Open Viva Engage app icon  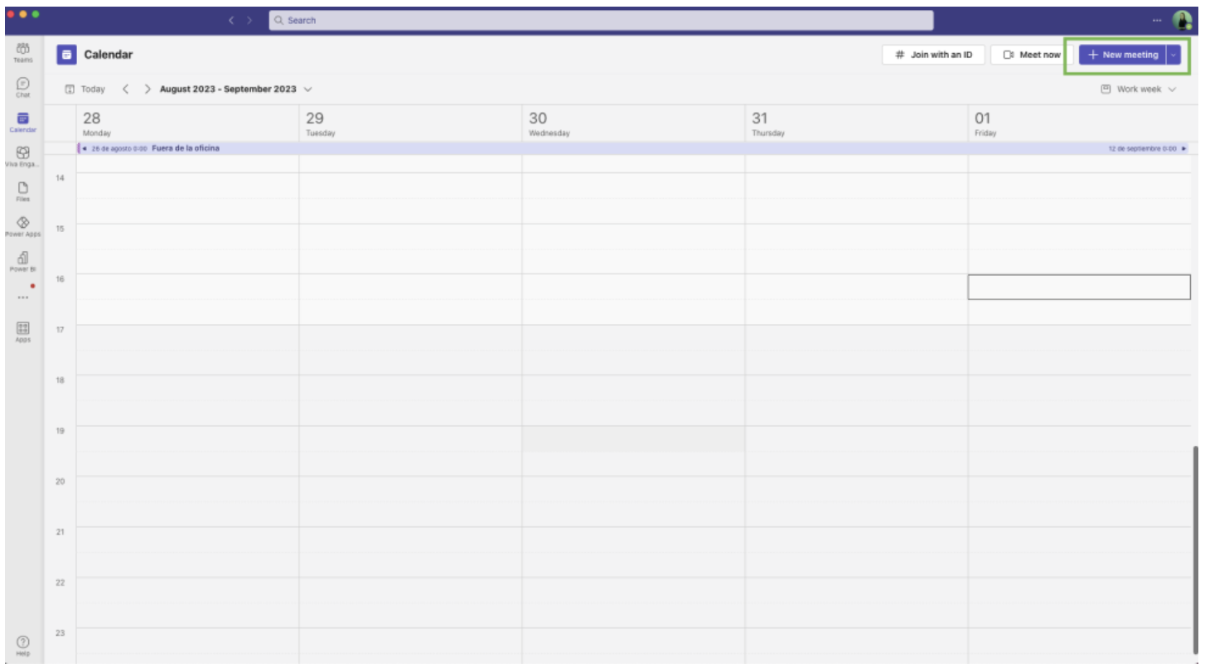22,156
